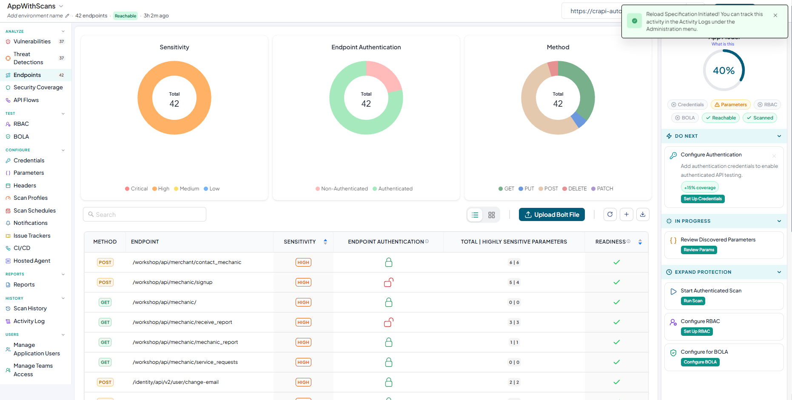The image size is (792, 400).
Task: Collapse the CONFIGURE sidebar section
Action: (63, 150)
